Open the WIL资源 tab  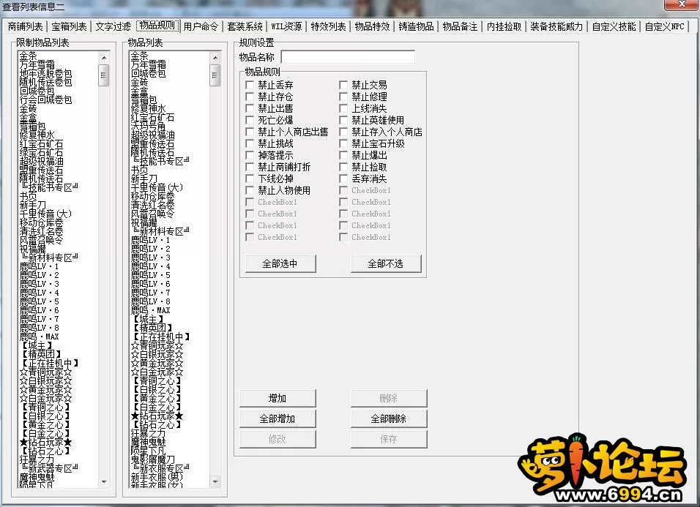tap(286, 27)
